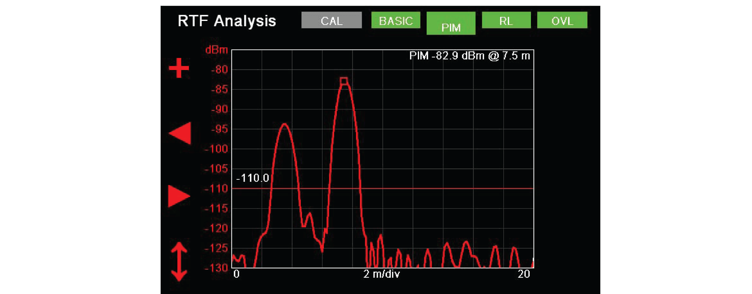Click the -80 axis value

click(x=220, y=70)
